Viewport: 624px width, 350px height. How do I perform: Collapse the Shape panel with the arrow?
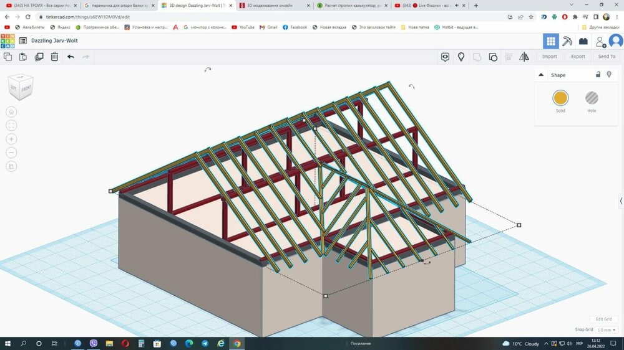(541, 75)
